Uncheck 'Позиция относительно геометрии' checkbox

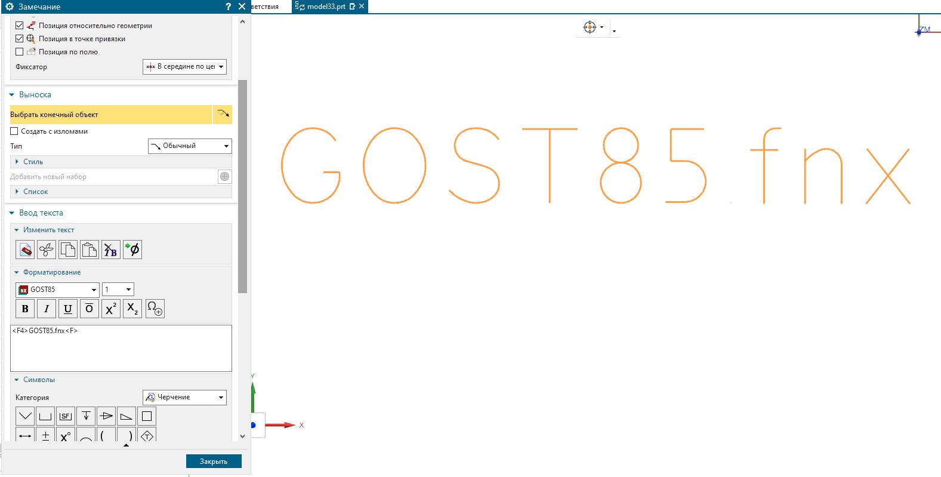[x=20, y=26]
